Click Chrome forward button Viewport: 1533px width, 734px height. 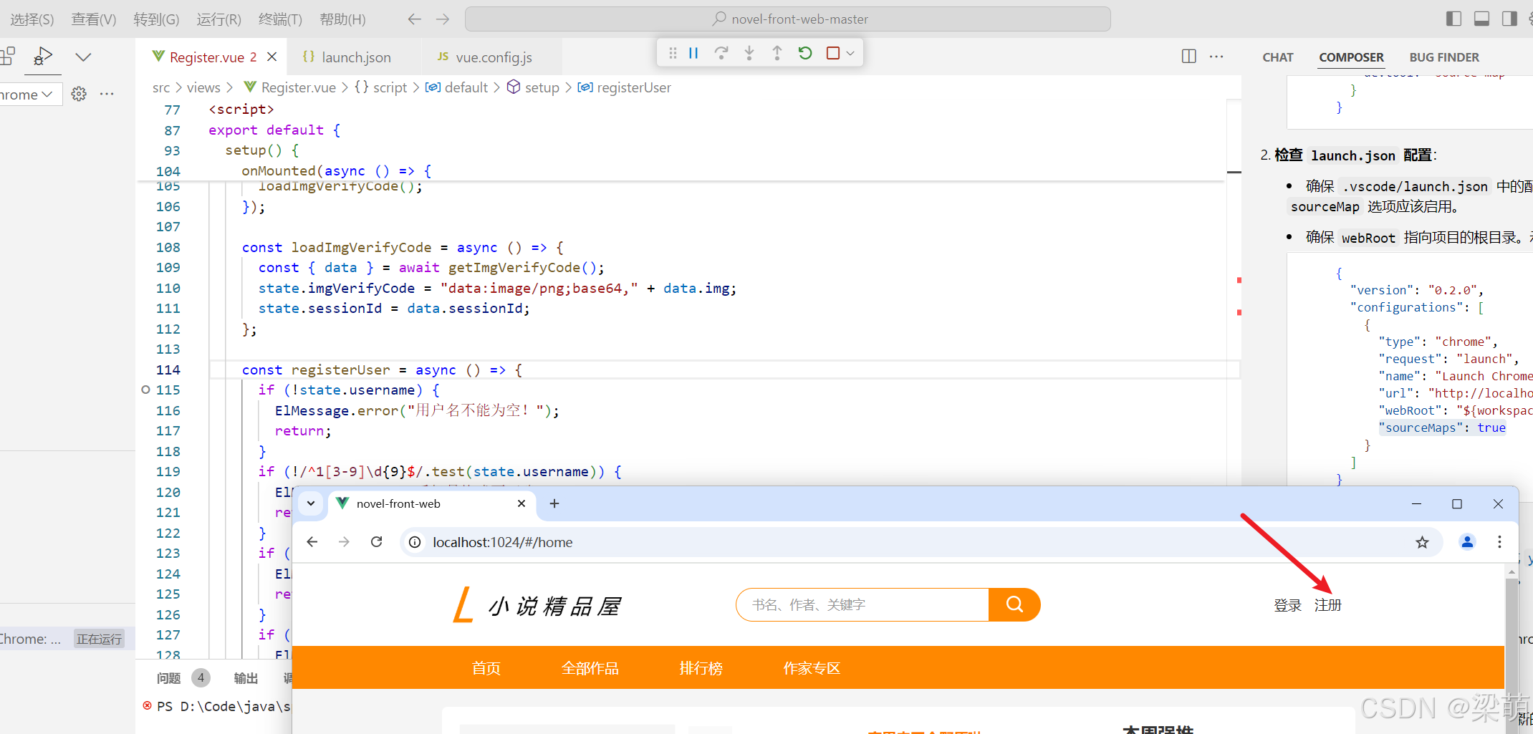click(344, 542)
